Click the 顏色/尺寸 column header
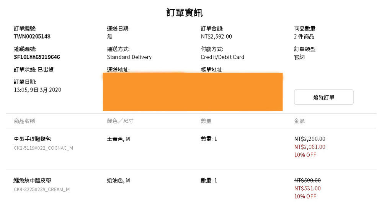The image size is (392, 209). pyautogui.click(x=120, y=121)
